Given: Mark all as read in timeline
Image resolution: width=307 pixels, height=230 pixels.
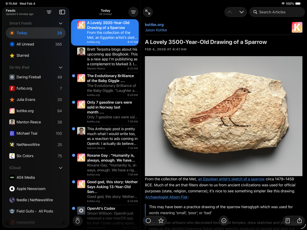Looking at the screenshot, I should point(78,221).
